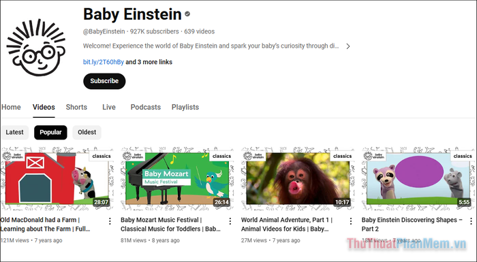This screenshot has width=477, height=262.
Task: Go to the Live tab
Action: (109, 108)
